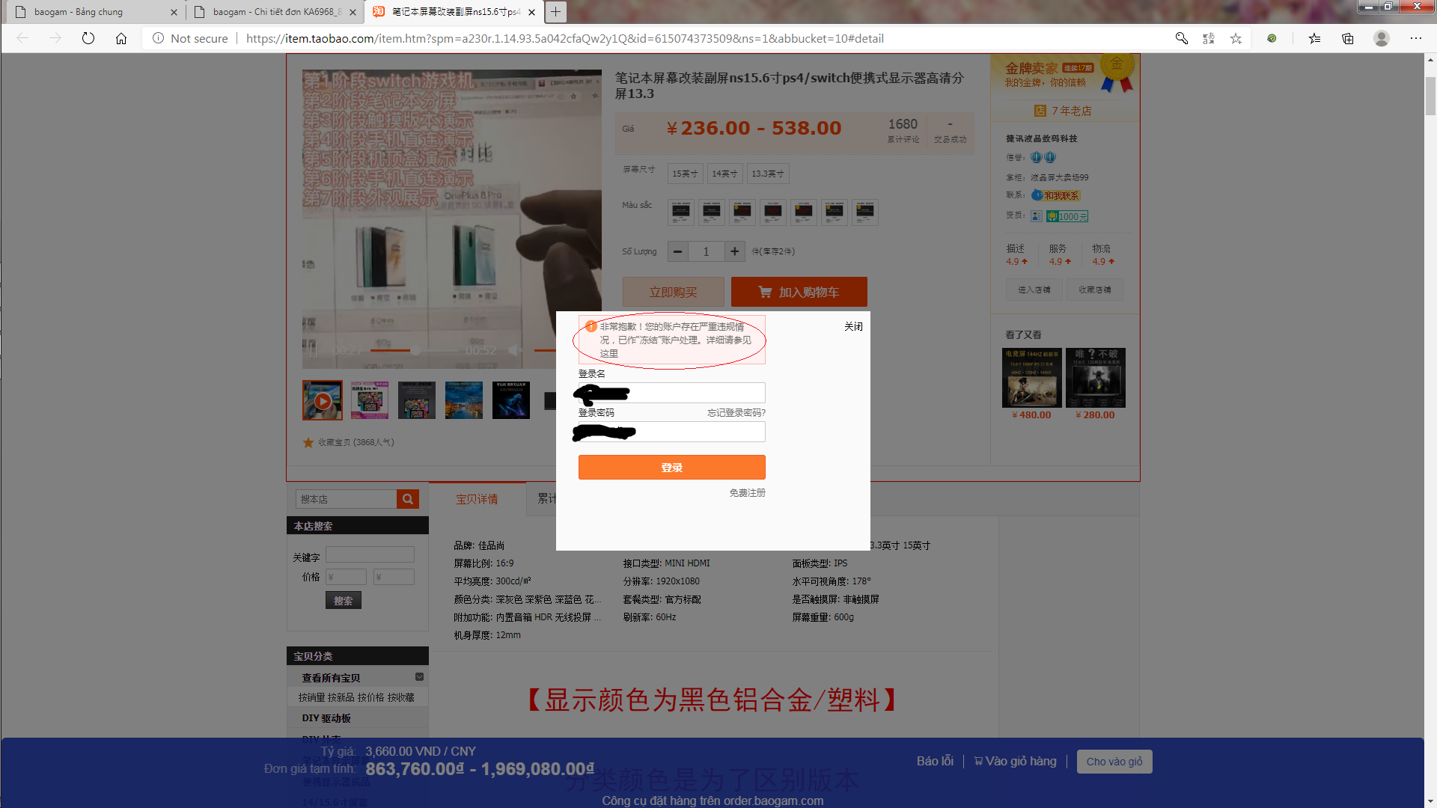Click the 搜本店 shop search field
This screenshot has height=808, width=1437.
click(x=346, y=499)
